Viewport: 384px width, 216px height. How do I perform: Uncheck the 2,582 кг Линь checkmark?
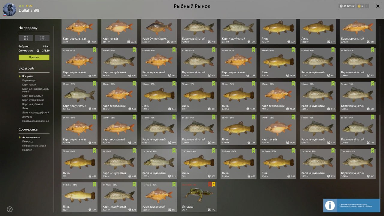293,50
